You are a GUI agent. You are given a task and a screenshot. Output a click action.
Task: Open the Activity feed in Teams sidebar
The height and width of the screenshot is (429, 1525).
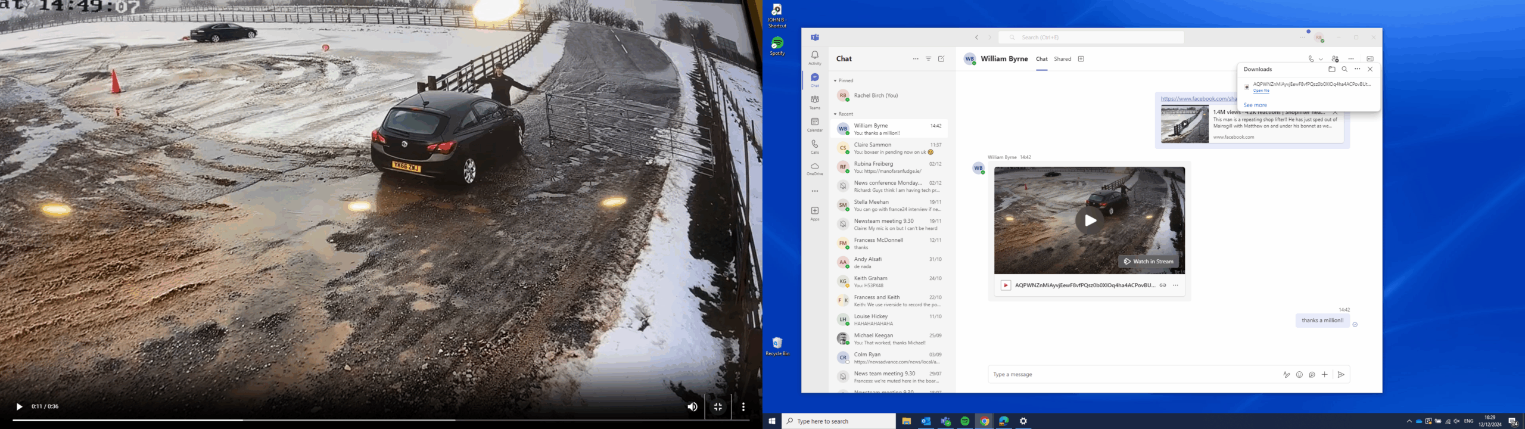click(814, 57)
